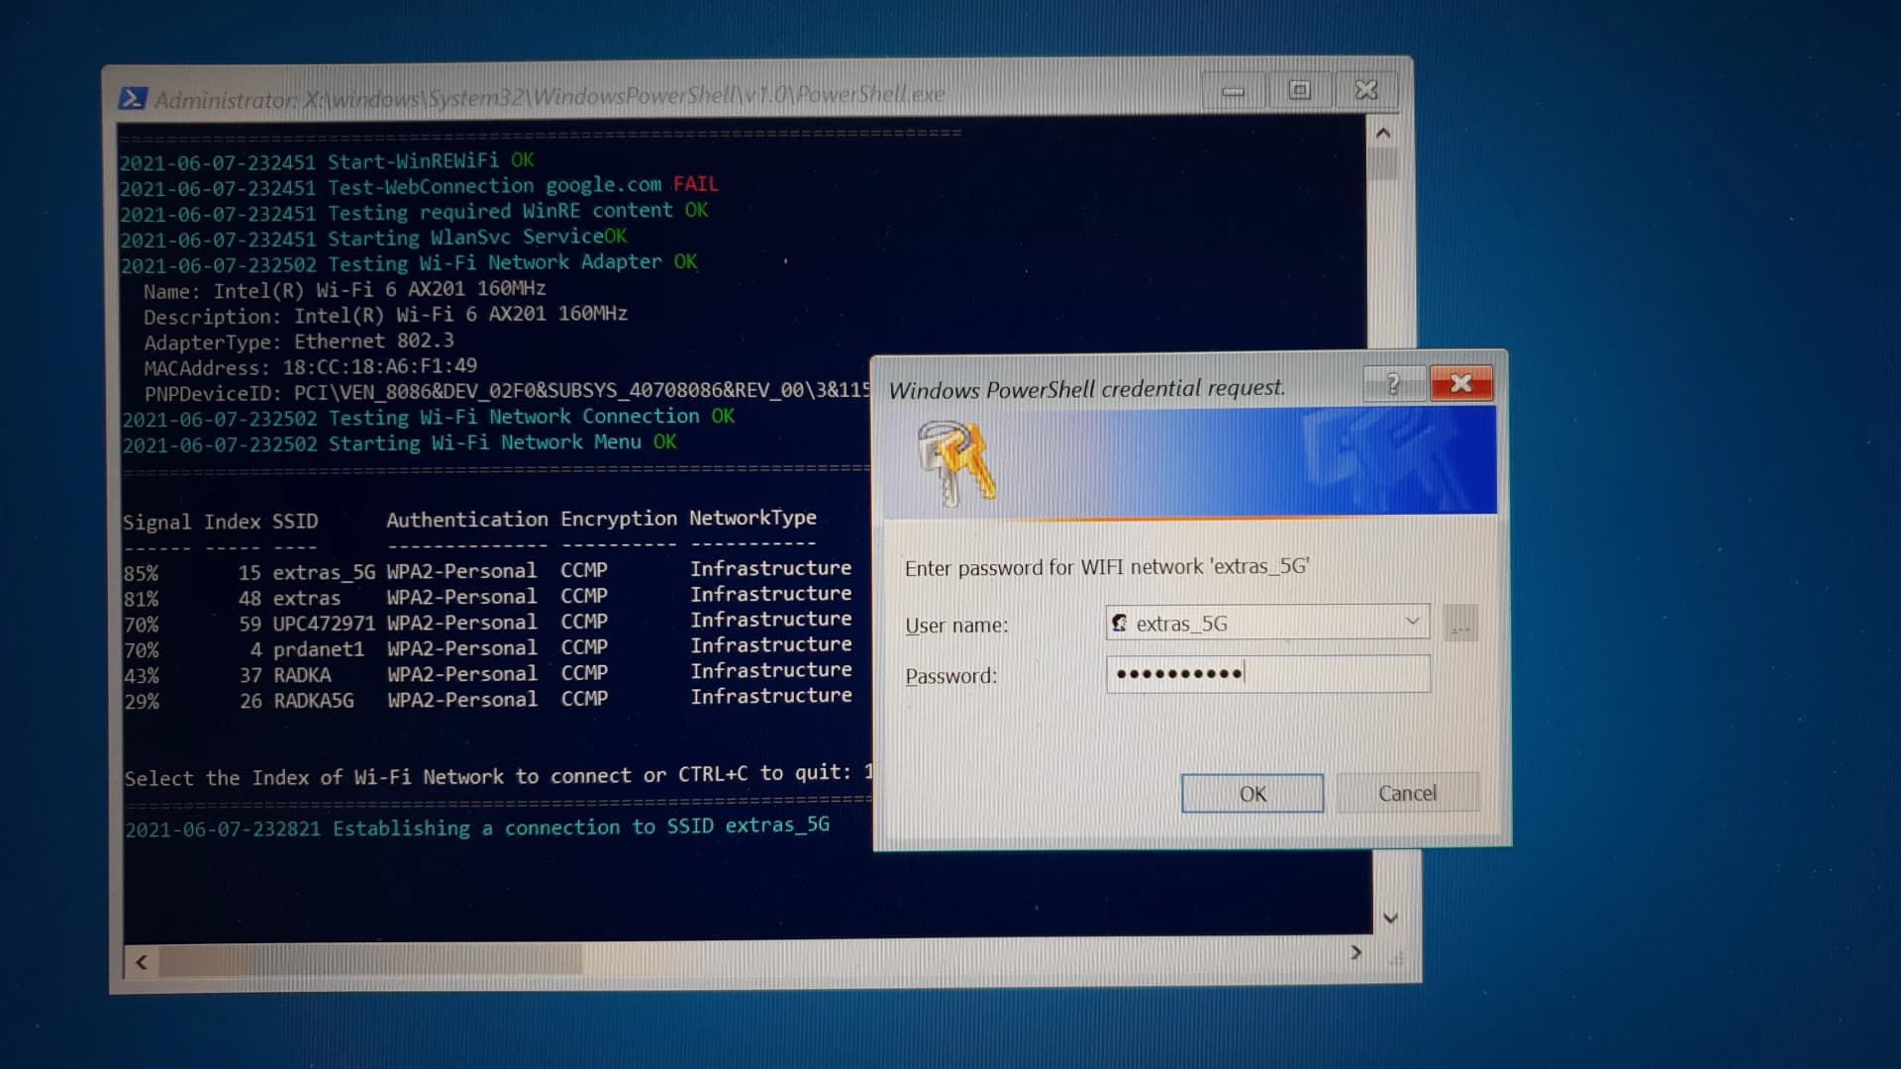Expand the credential user name selection list

[x=1412, y=623]
